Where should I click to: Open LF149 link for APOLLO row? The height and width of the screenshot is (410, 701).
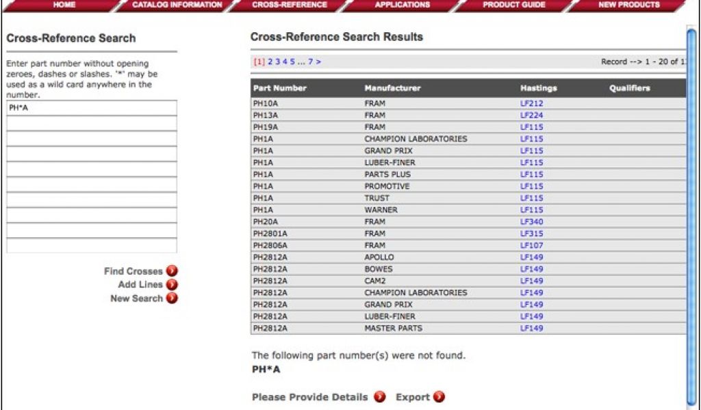(x=531, y=257)
